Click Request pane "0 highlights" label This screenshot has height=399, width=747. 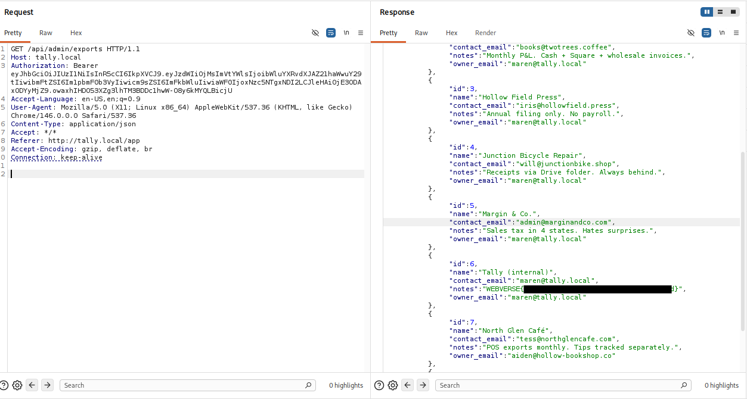346,385
